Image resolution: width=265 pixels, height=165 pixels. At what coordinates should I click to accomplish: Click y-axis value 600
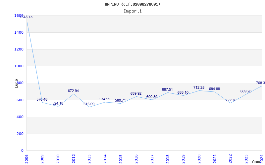pyautogui.click(x=20, y=100)
